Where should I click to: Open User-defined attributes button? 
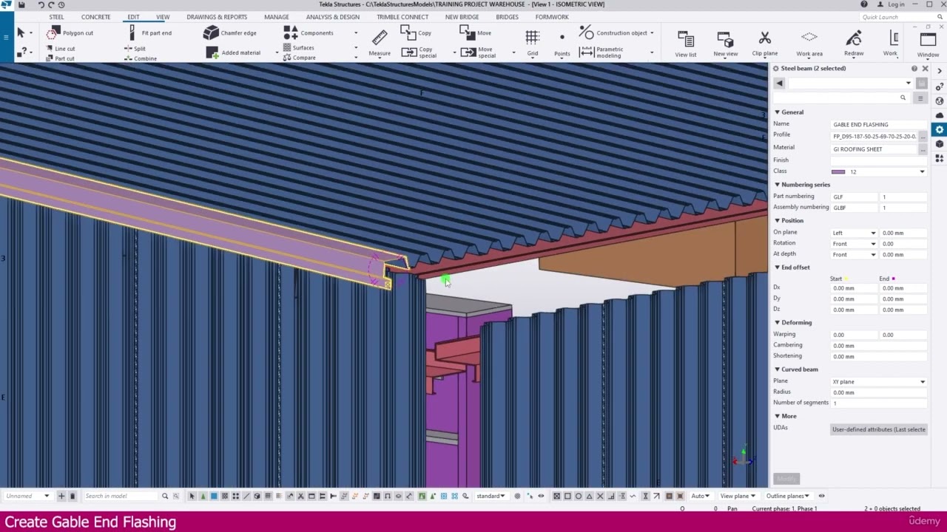coord(878,429)
